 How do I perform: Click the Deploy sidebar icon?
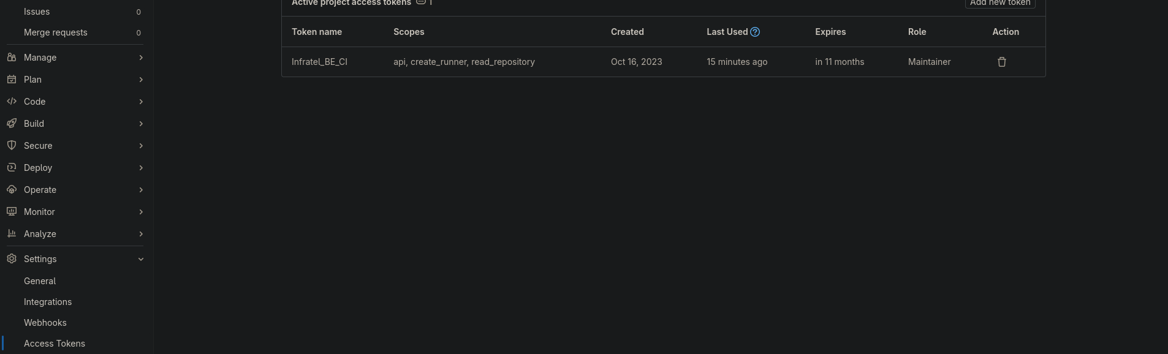click(x=12, y=168)
